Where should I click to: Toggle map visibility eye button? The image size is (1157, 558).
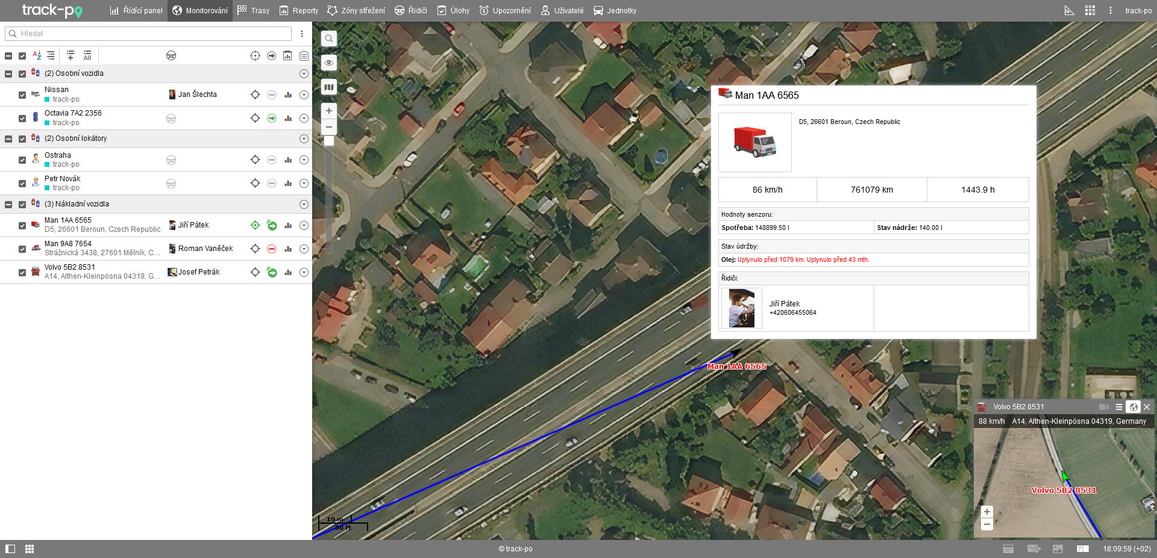(x=329, y=63)
